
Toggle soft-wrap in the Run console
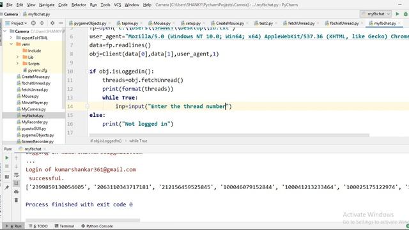tap(16, 175)
